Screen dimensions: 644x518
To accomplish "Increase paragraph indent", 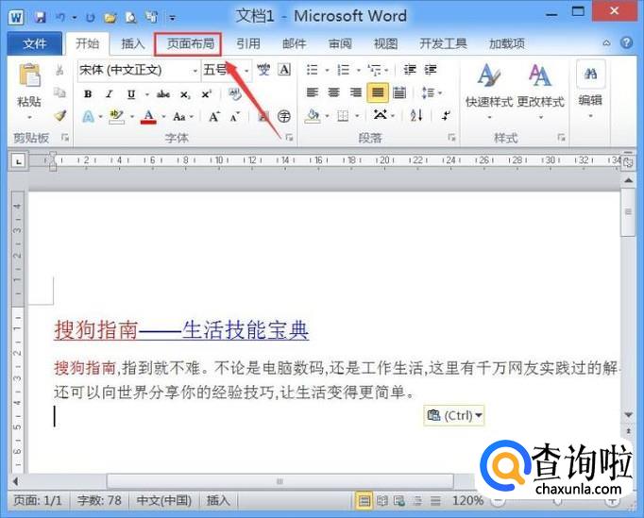I will coord(431,70).
